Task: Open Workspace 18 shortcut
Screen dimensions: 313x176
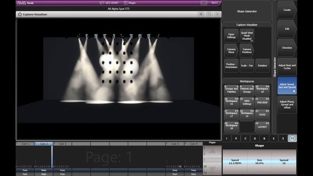Action: pyautogui.click(x=231, y=127)
